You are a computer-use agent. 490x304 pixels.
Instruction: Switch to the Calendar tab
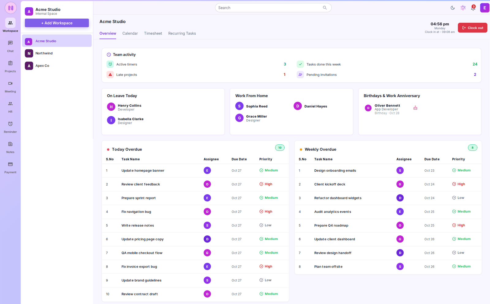[130, 33]
